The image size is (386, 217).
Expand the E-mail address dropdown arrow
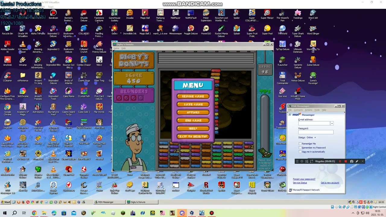click(x=332, y=123)
